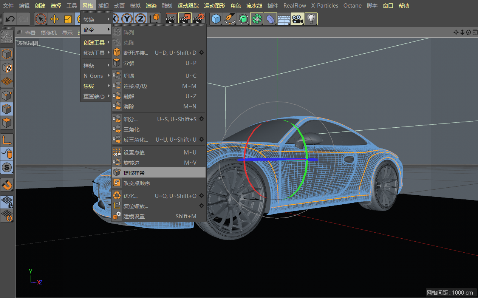Toggle the Z axis lock
The image size is (478, 298).
[140, 19]
